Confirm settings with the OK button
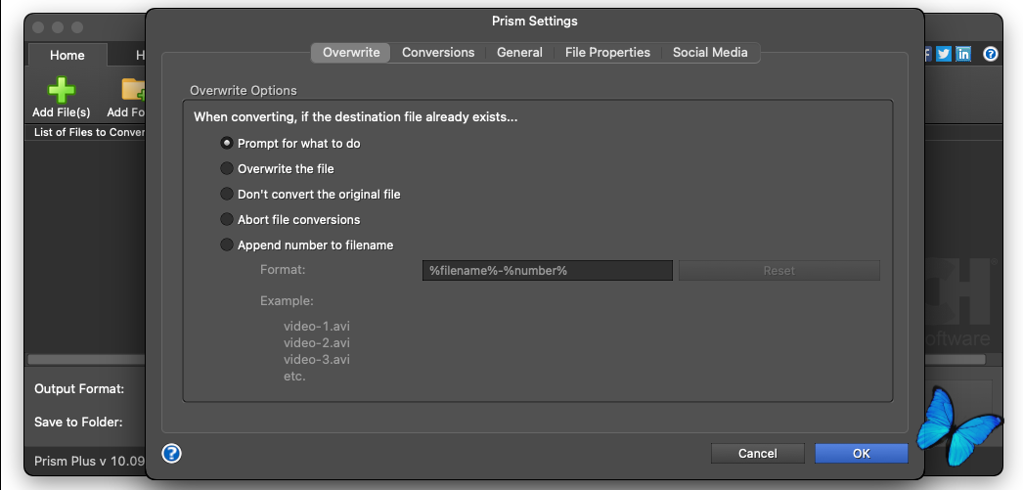Viewport: 1023px width, 490px height. tap(861, 453)
